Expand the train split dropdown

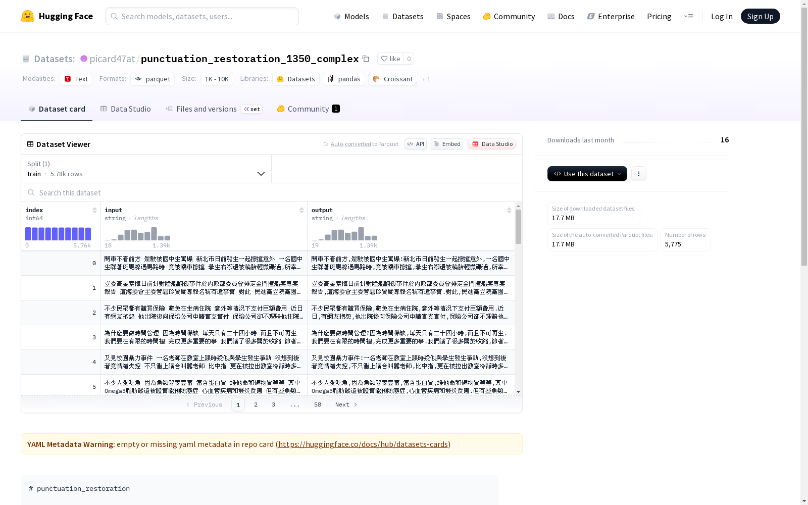pyautogui.click(x=146, y=169)
